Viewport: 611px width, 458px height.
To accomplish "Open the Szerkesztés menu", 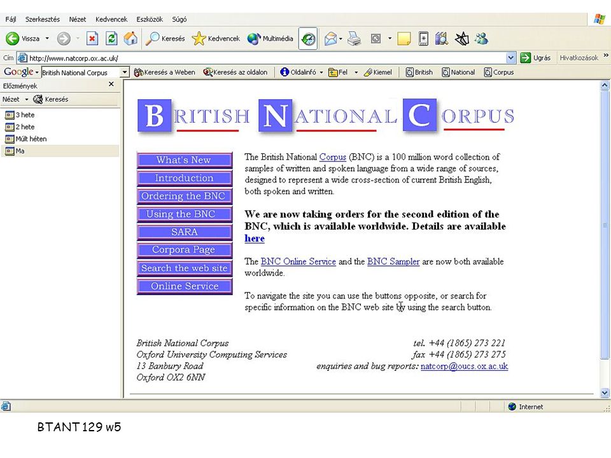I will [43, 19].
